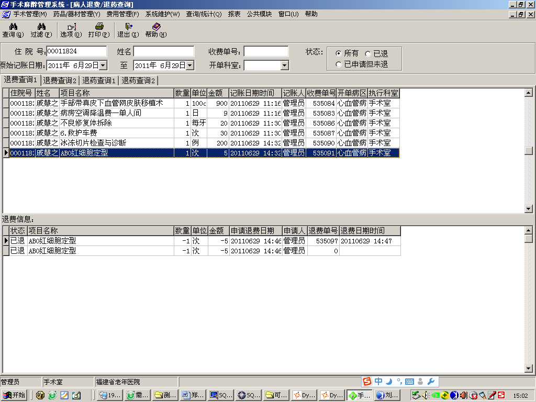Click the 收费单号 input field

[x=266, y=51]
